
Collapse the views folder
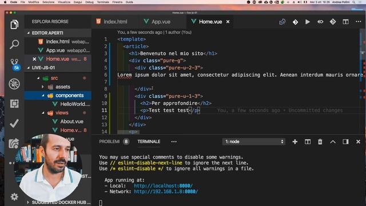tap(43, 113)
